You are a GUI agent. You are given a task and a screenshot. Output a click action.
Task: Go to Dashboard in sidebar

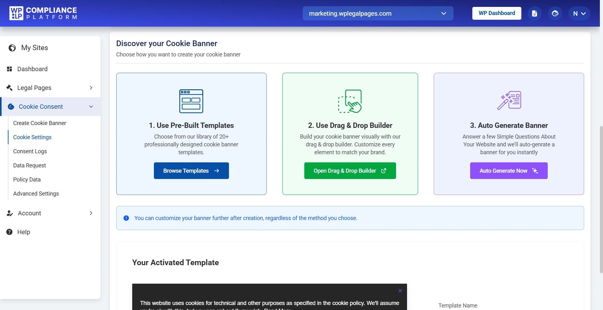(32, 69)
